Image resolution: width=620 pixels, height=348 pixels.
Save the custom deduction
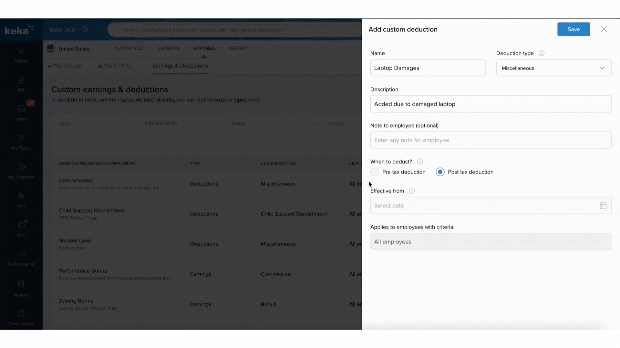click(573, 29)
